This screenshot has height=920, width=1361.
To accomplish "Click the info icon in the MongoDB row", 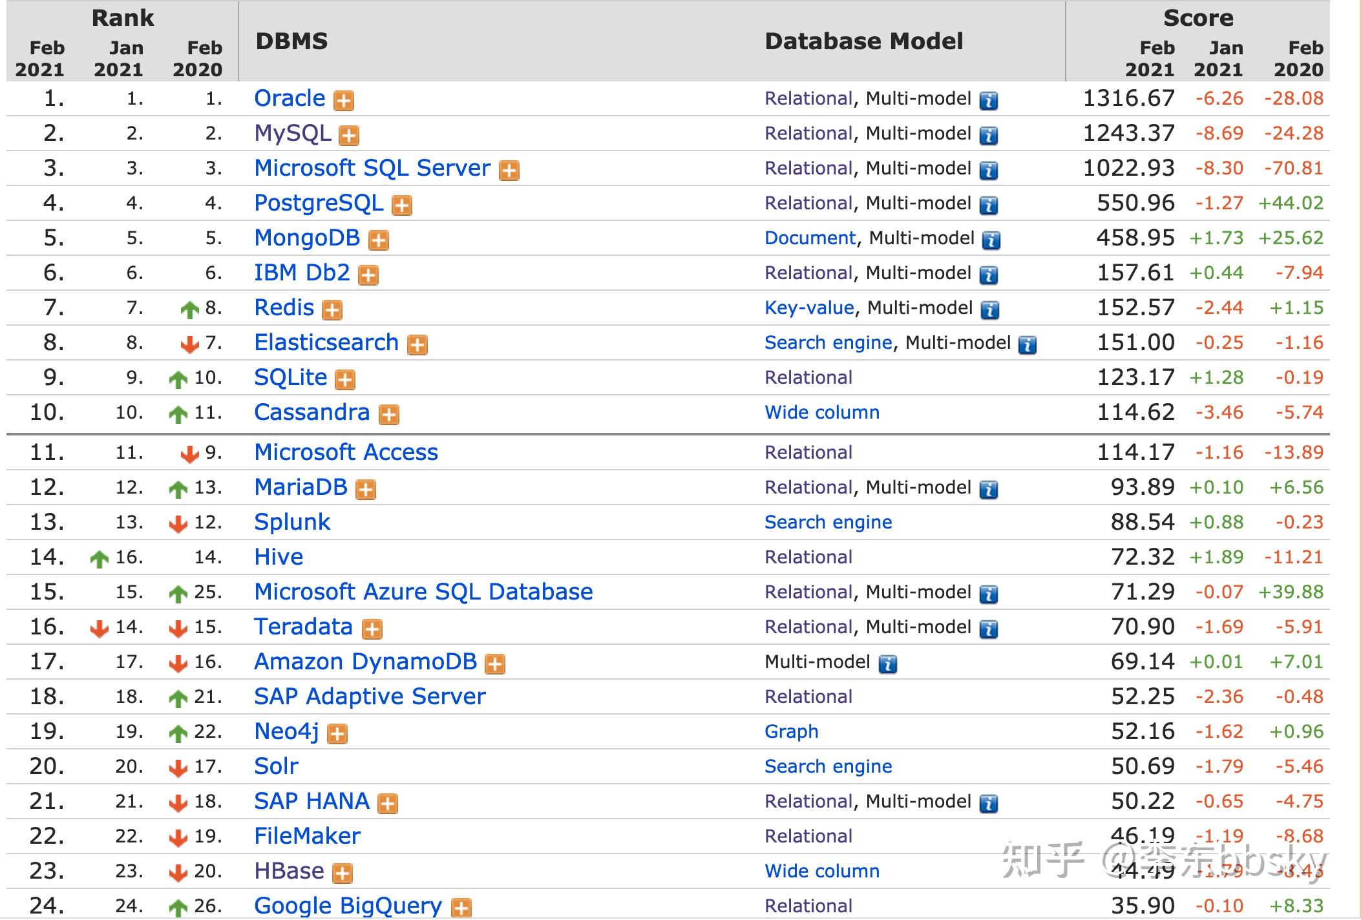I will click(x=991, y=240).
